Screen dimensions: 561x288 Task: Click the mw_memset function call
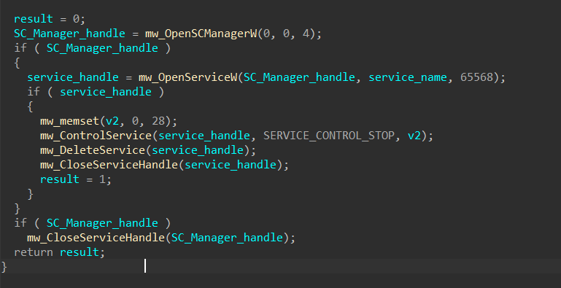click(x=69, y=121)
